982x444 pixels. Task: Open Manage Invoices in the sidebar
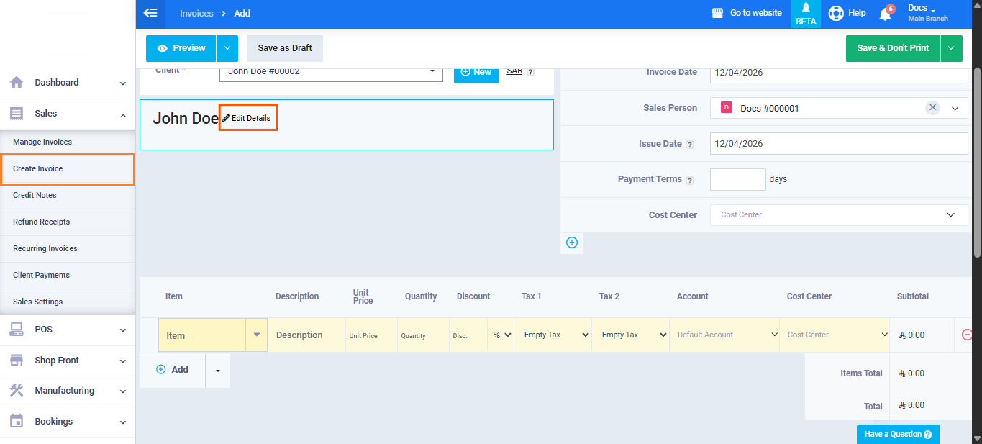point(42,142)
